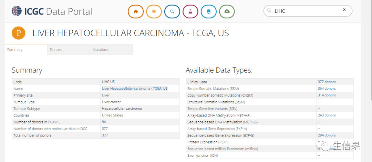Click the 54 PCAWG donors link

[x=104, y=122]
